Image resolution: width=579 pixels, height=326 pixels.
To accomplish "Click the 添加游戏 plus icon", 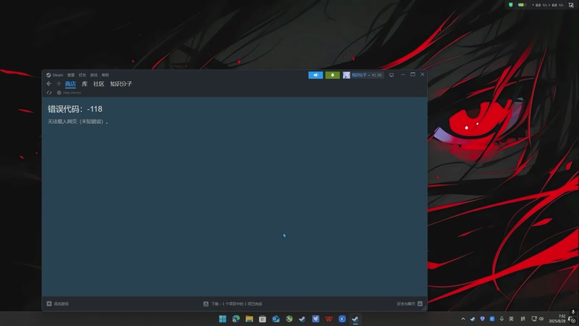I will pyautogui.click(x=49, y=304).
